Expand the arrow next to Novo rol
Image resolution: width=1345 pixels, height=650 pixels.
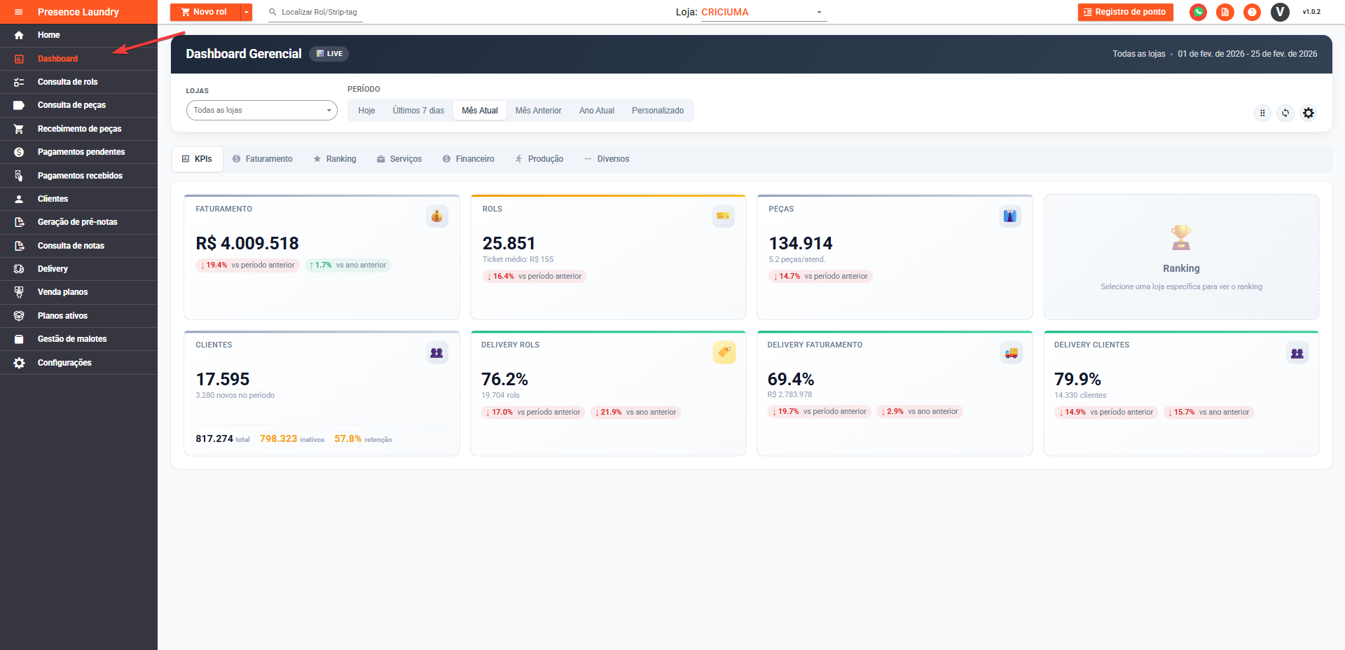click(247, 12)
